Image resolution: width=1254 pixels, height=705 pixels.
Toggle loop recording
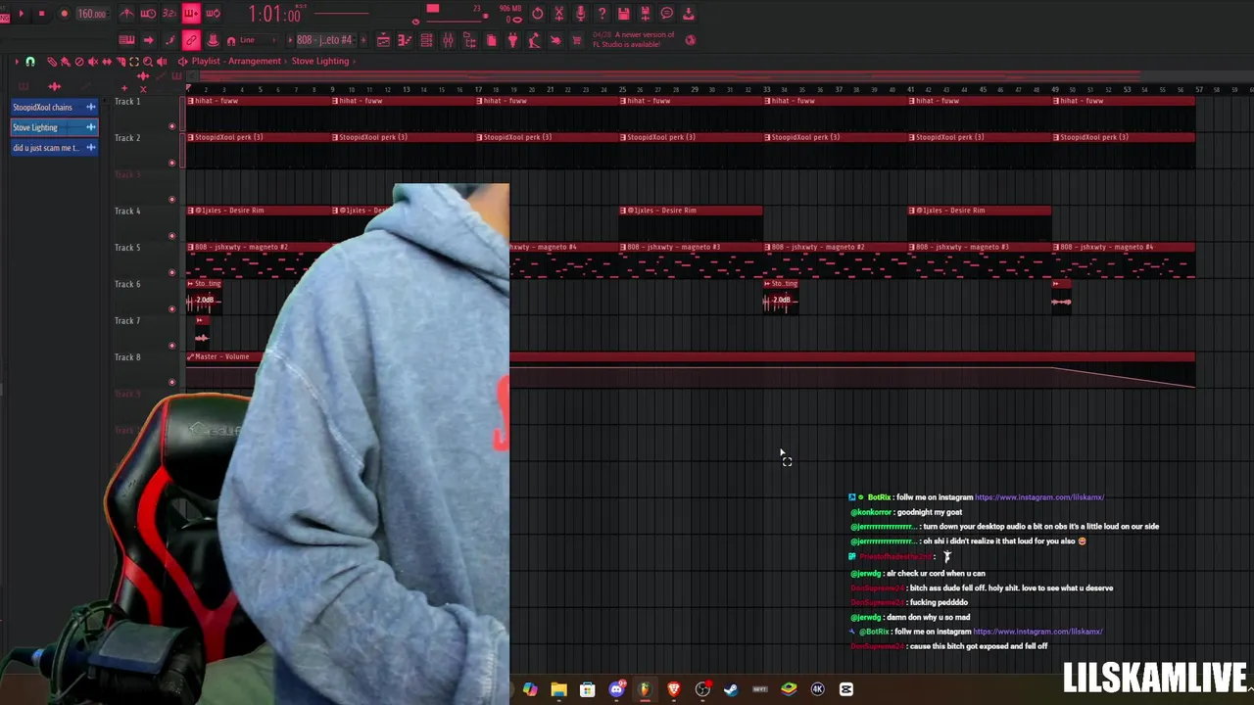(213, 14)
